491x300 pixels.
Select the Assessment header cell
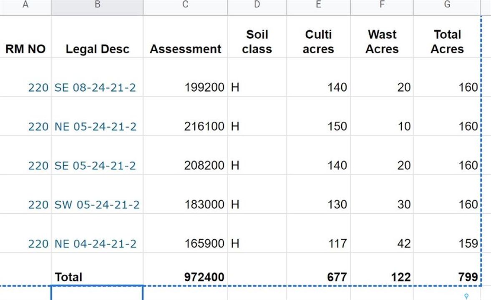[x=185, y=49]
